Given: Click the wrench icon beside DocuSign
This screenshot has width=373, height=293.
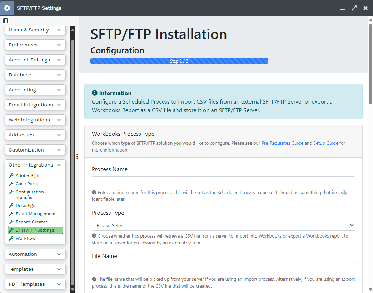Looking at the screenshot, I should click(x=11, y=205).
